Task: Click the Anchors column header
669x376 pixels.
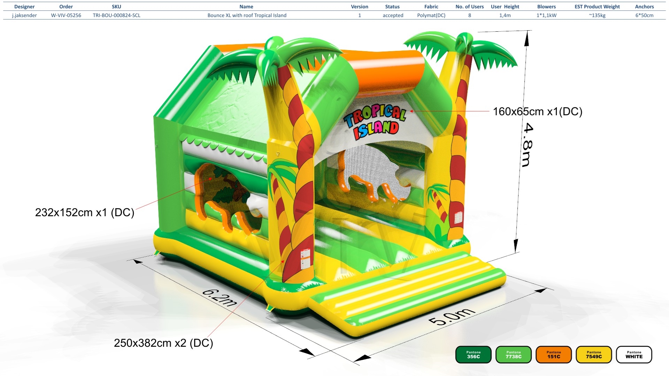Action: tap(644, 7)
